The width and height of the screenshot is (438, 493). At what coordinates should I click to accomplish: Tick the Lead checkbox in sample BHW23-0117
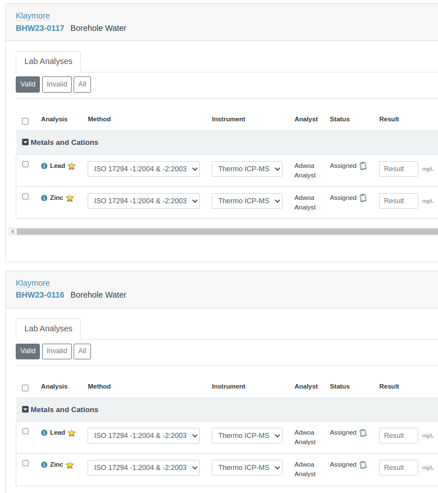coord(25,165)
